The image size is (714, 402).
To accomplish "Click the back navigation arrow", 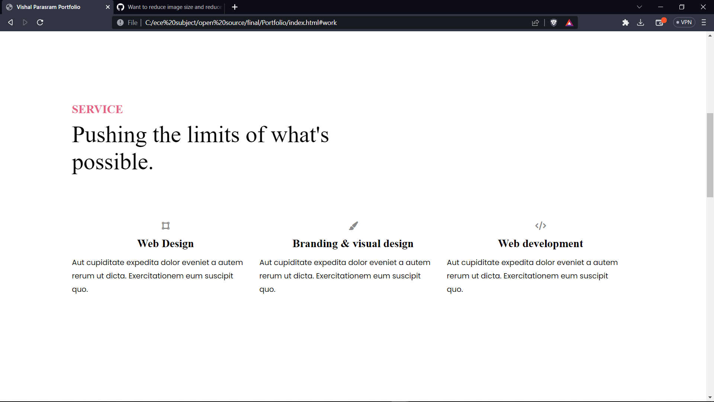I will 10,22.
